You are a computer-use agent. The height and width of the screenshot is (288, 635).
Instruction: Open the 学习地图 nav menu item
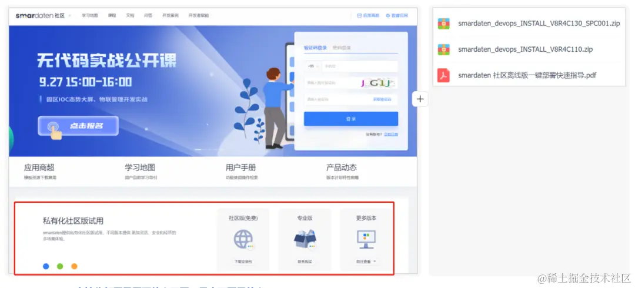[90, 16]
